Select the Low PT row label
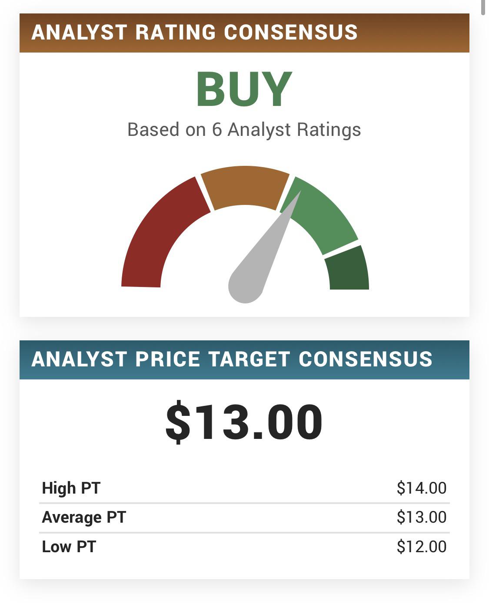The width and height of the screenshot is (489, 603). tap(69, 547)
